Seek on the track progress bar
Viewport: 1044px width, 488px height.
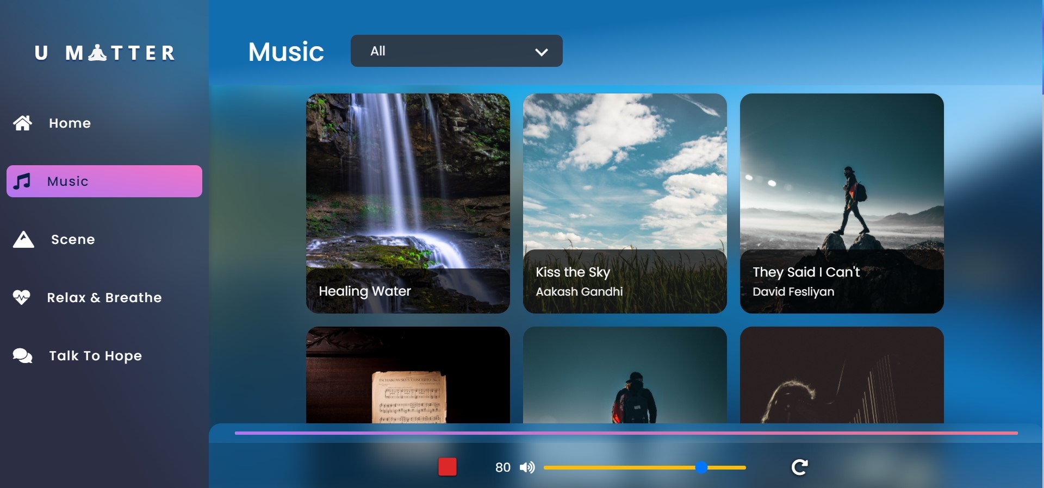pos(626,433)
